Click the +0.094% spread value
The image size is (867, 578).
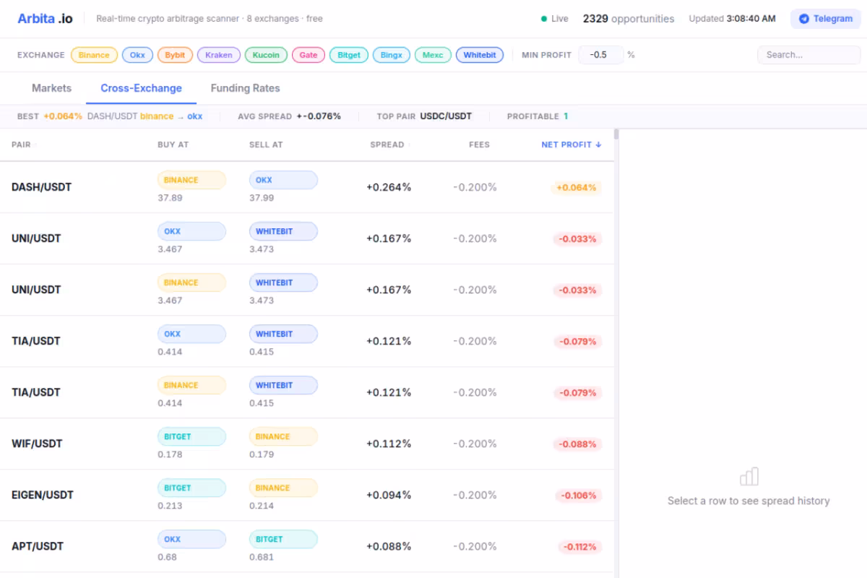389,495
